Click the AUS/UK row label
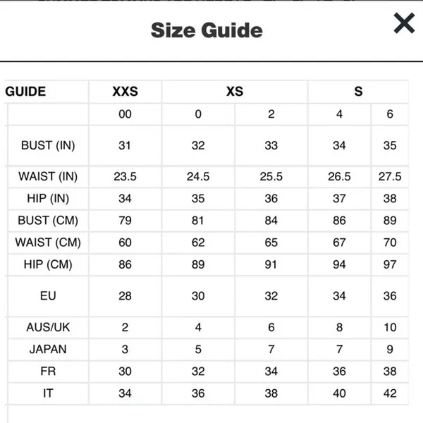 pyautogui.click(x=48, y=327)
